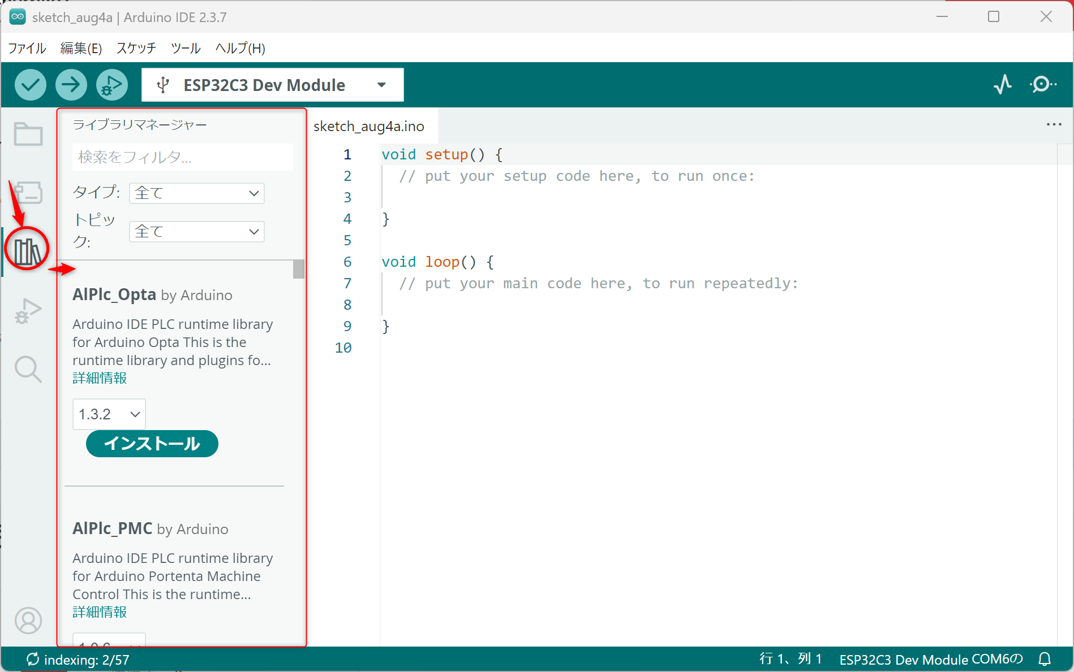Open the Serial Plotter
1074x672 pixels.
(1003, 85)
